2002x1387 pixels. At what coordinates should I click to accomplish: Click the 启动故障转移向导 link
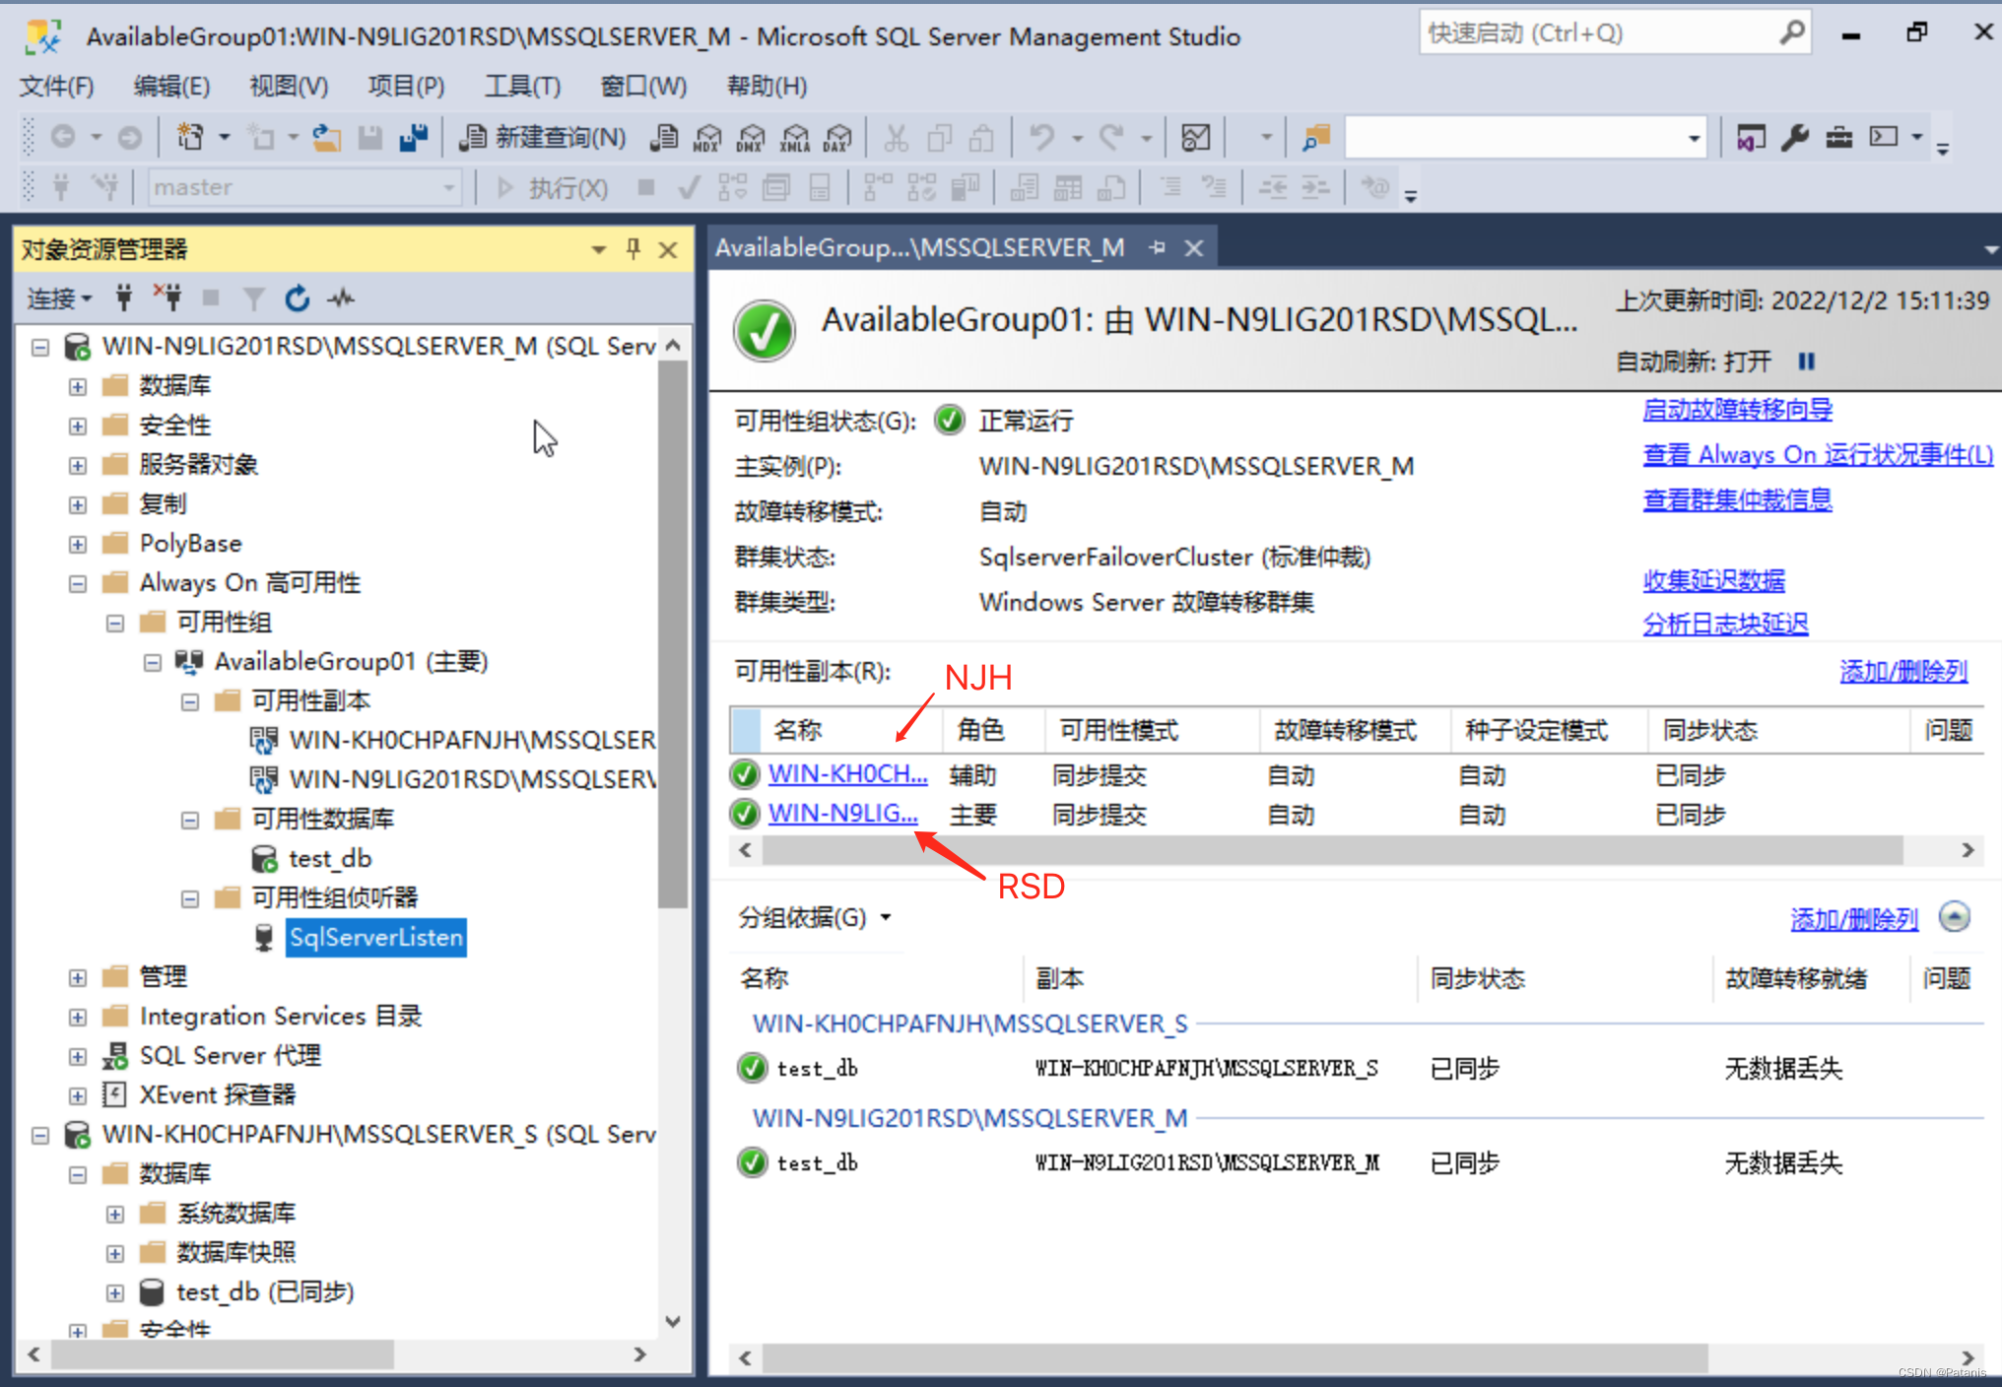pyautogui.click(x=1737, y=410)
